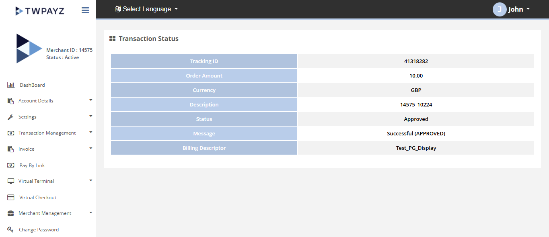Click the Settings wrench icon
Viewport: 549px width, 237px height.
[x=11, y=117]
